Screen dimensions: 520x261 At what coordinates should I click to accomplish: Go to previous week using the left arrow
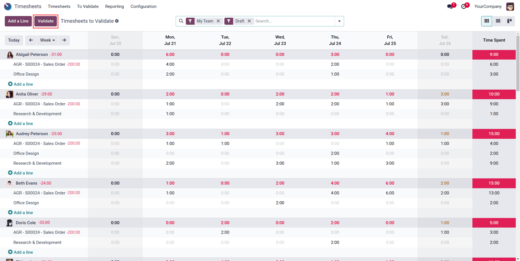click(31, 40)
